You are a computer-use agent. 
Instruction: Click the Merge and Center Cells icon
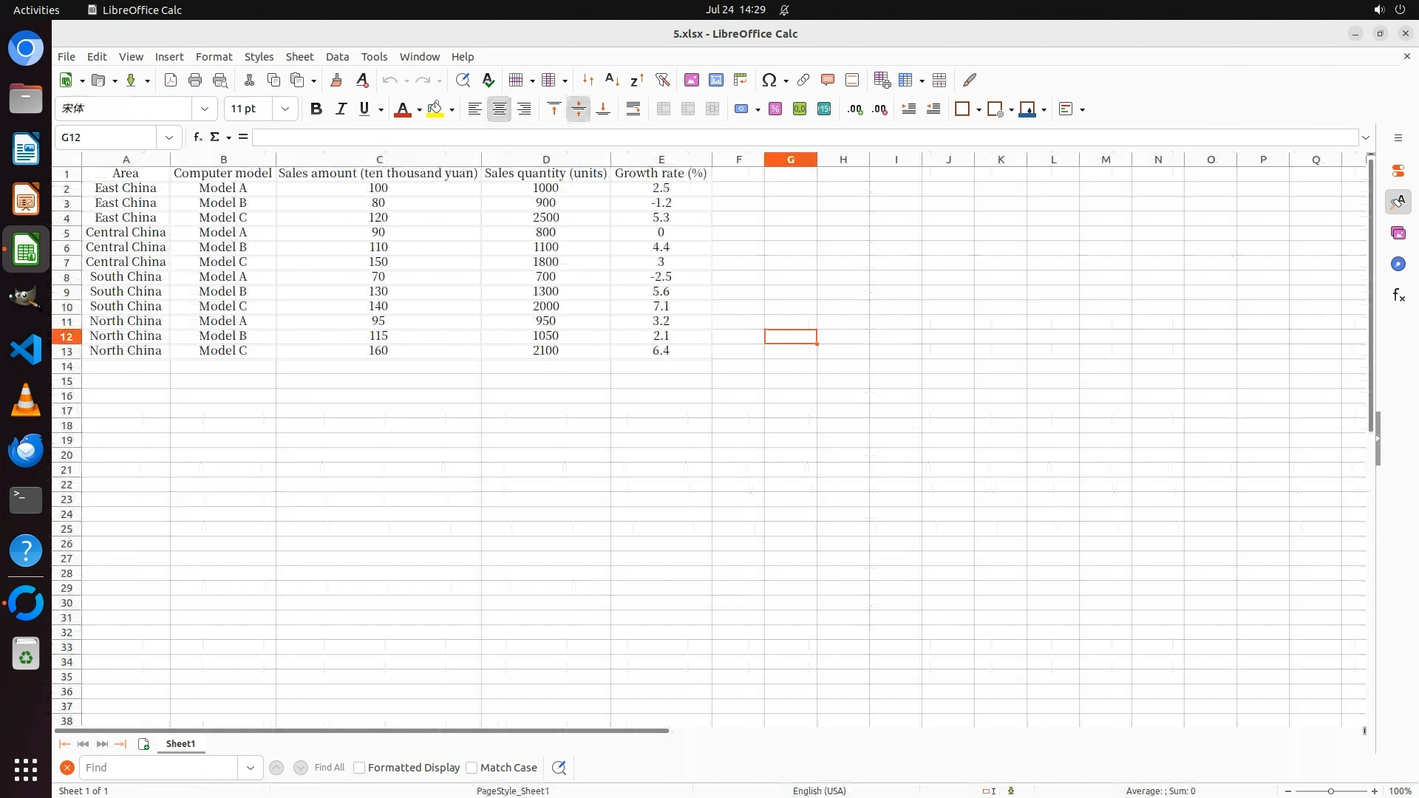point(664,109)
